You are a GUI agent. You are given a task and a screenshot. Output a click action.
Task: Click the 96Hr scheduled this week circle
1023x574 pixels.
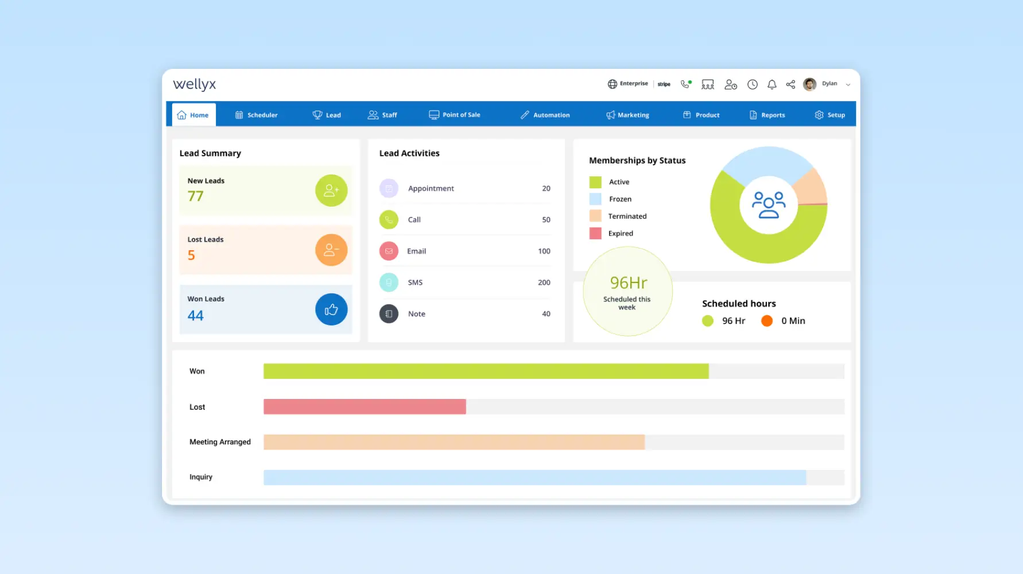tap(627, 292)
